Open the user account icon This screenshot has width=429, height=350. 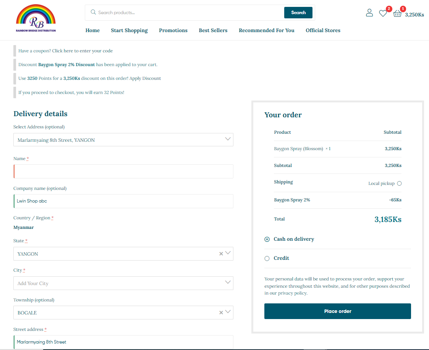369,13
